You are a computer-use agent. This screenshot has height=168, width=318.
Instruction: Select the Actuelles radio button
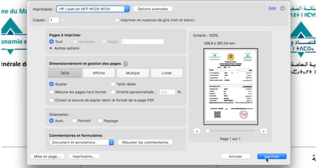point(75,42)
